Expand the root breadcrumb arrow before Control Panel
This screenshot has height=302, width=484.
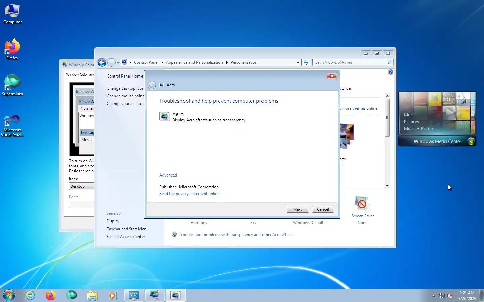130,62
